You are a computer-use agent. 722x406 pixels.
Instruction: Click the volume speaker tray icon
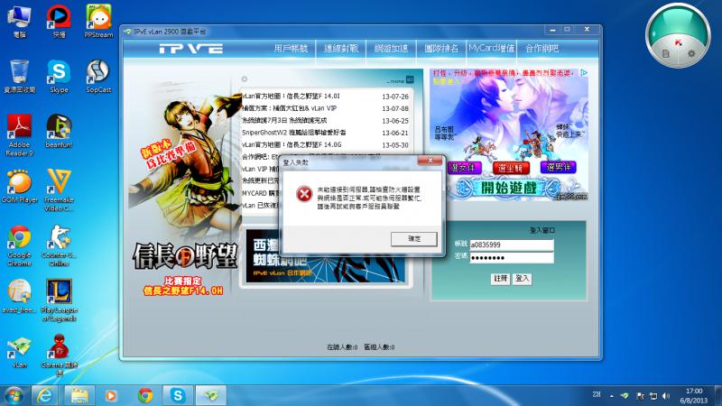click(666, 396)
